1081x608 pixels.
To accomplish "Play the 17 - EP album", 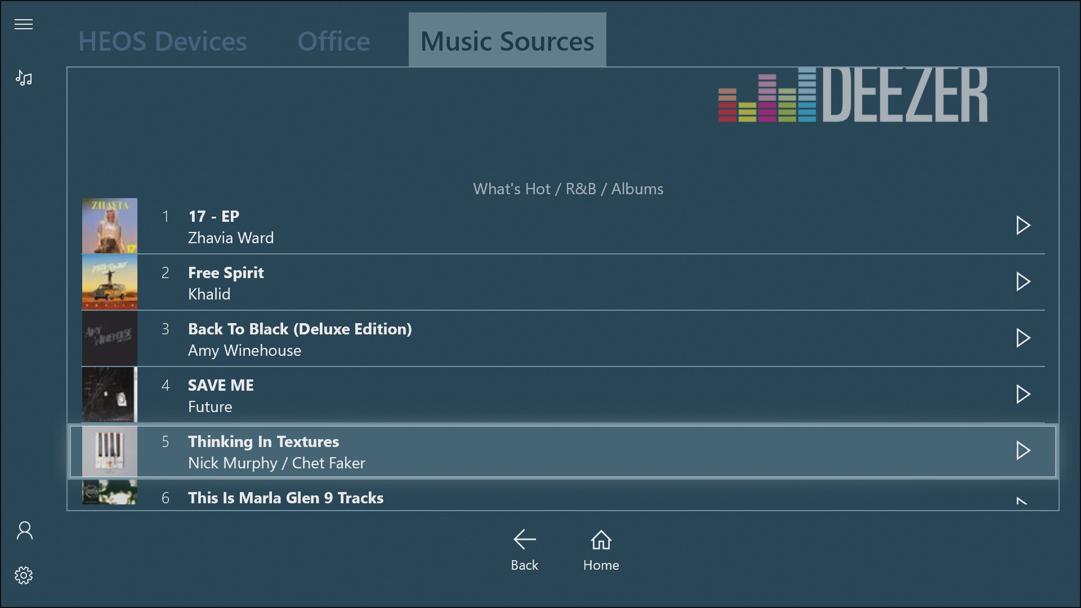I will click(1023, 225).
